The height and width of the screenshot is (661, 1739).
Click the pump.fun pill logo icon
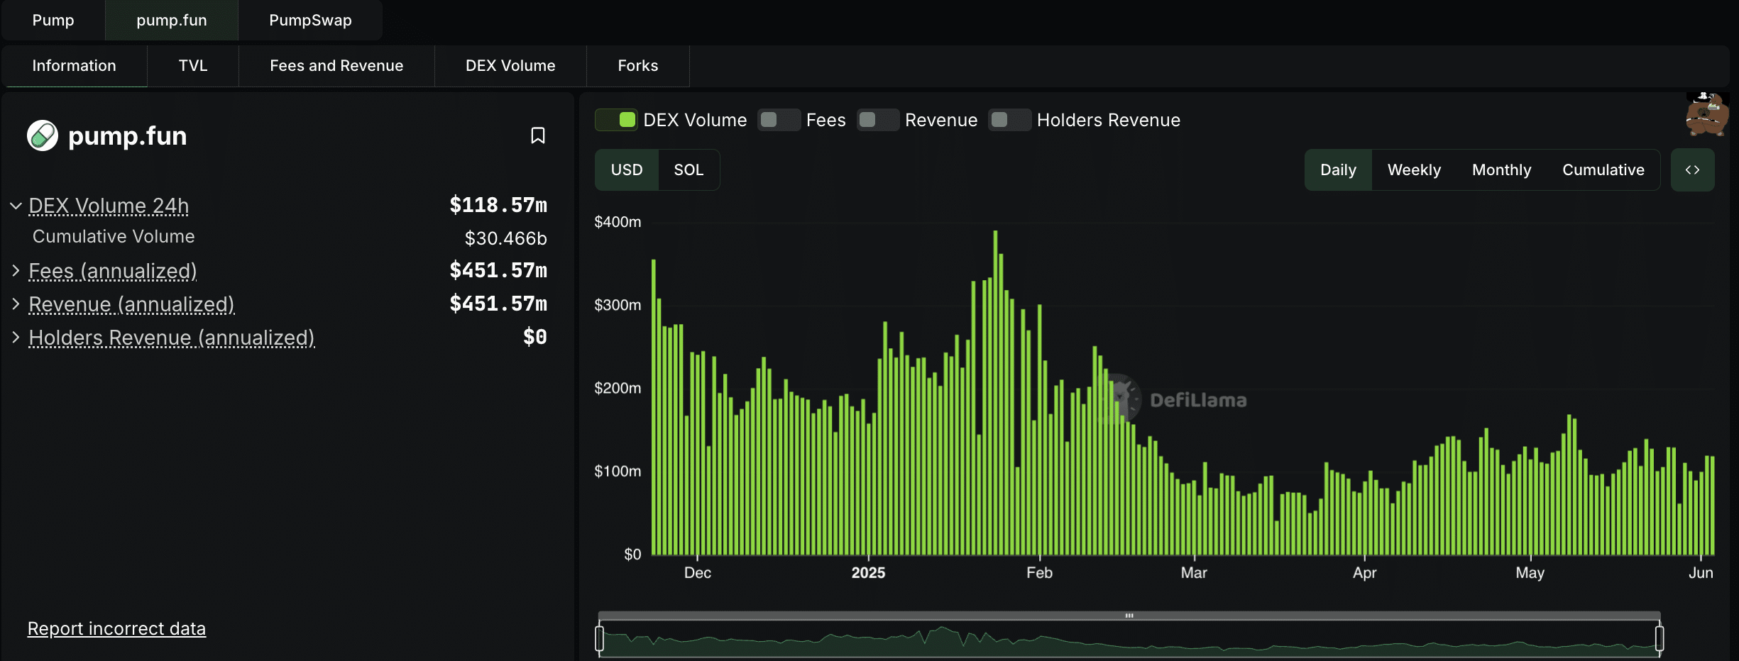click(x=43, y=135)
